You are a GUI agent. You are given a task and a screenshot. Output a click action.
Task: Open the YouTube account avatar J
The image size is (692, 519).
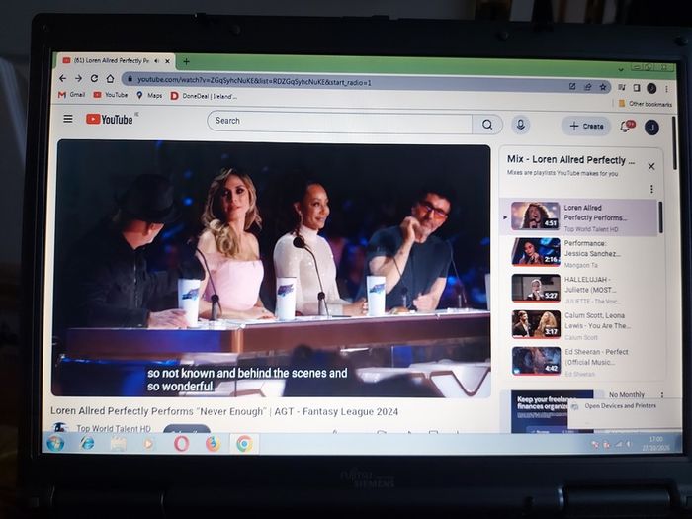click(x=651, y=128)
